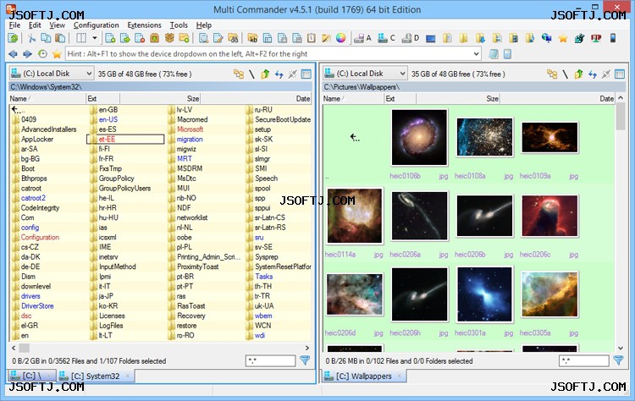Go to drive C toolbar button
635x401 pixels.
(386, 38)
